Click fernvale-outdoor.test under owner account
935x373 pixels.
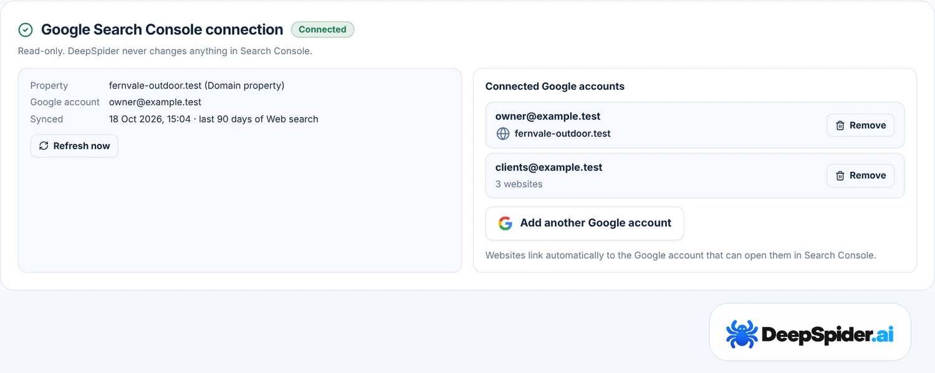click(563, 133)
